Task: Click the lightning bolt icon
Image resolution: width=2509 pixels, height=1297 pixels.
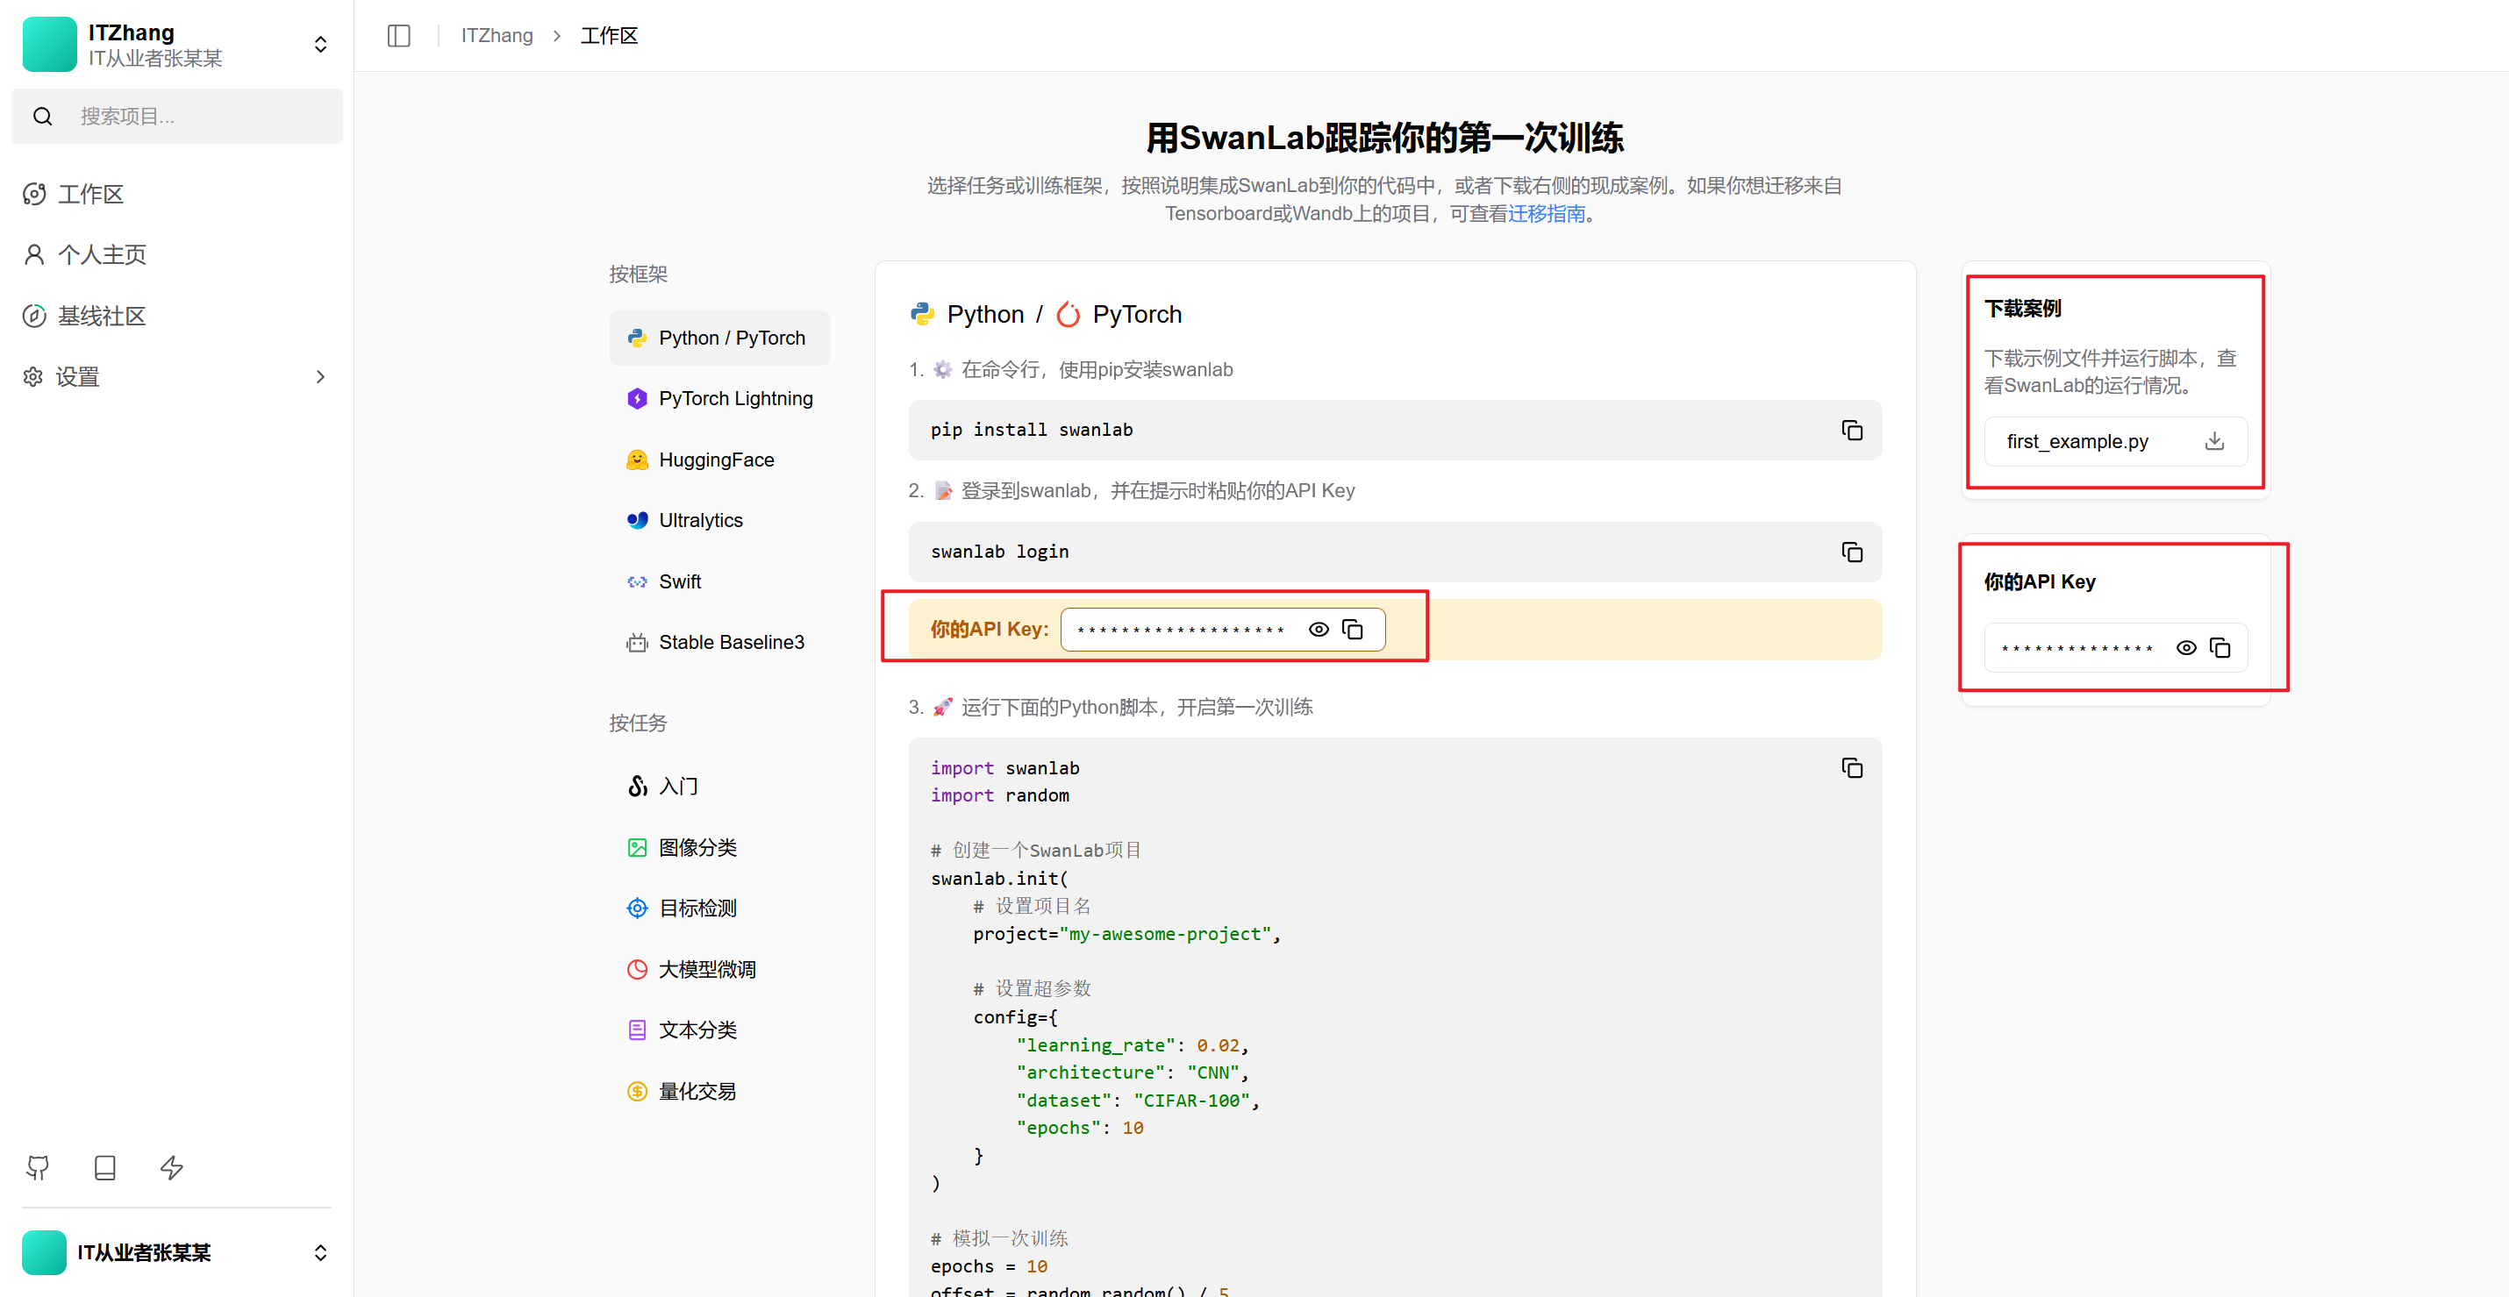Action: (171, 1167)
